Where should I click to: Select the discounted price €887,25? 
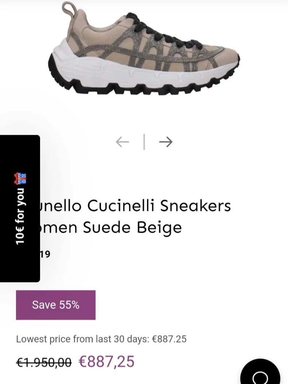click(106, 361)
